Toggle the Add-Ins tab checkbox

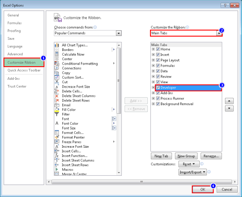tap(158, 93)
